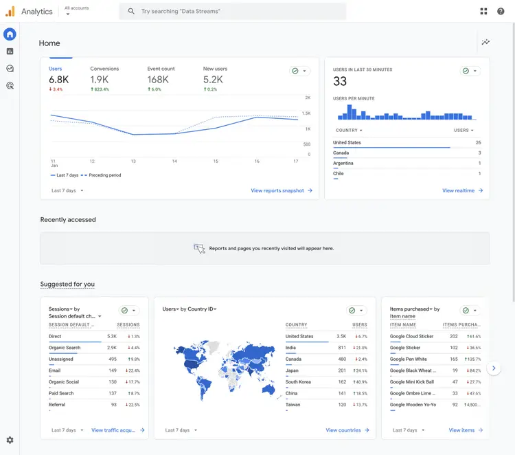515x455 pixels.
Task: Show next suggested cards with chevron
Action: point(494,368)
